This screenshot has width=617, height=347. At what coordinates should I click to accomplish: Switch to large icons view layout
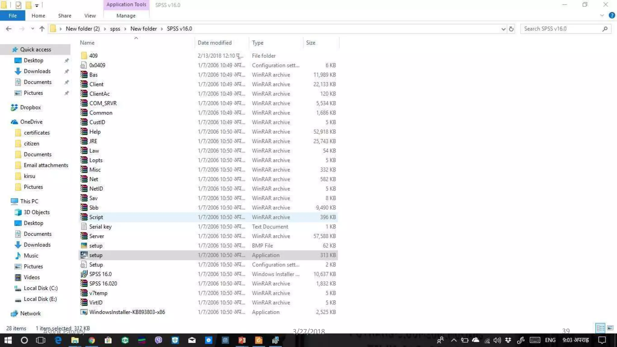(x=610, y=328)
